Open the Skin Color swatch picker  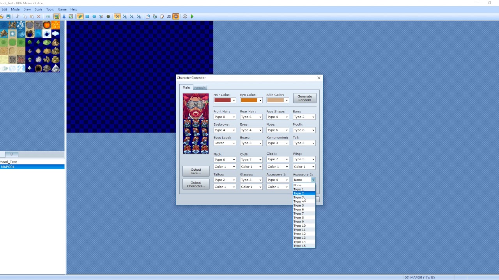point(278,100)
